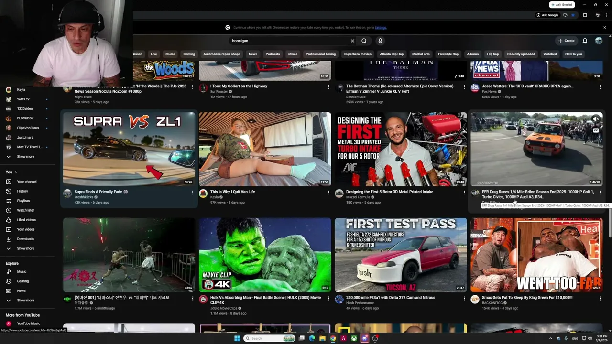Viewport: 612px width, 344px height.
Task: Click the Windows taskbar search box
Action: [270, 338]
